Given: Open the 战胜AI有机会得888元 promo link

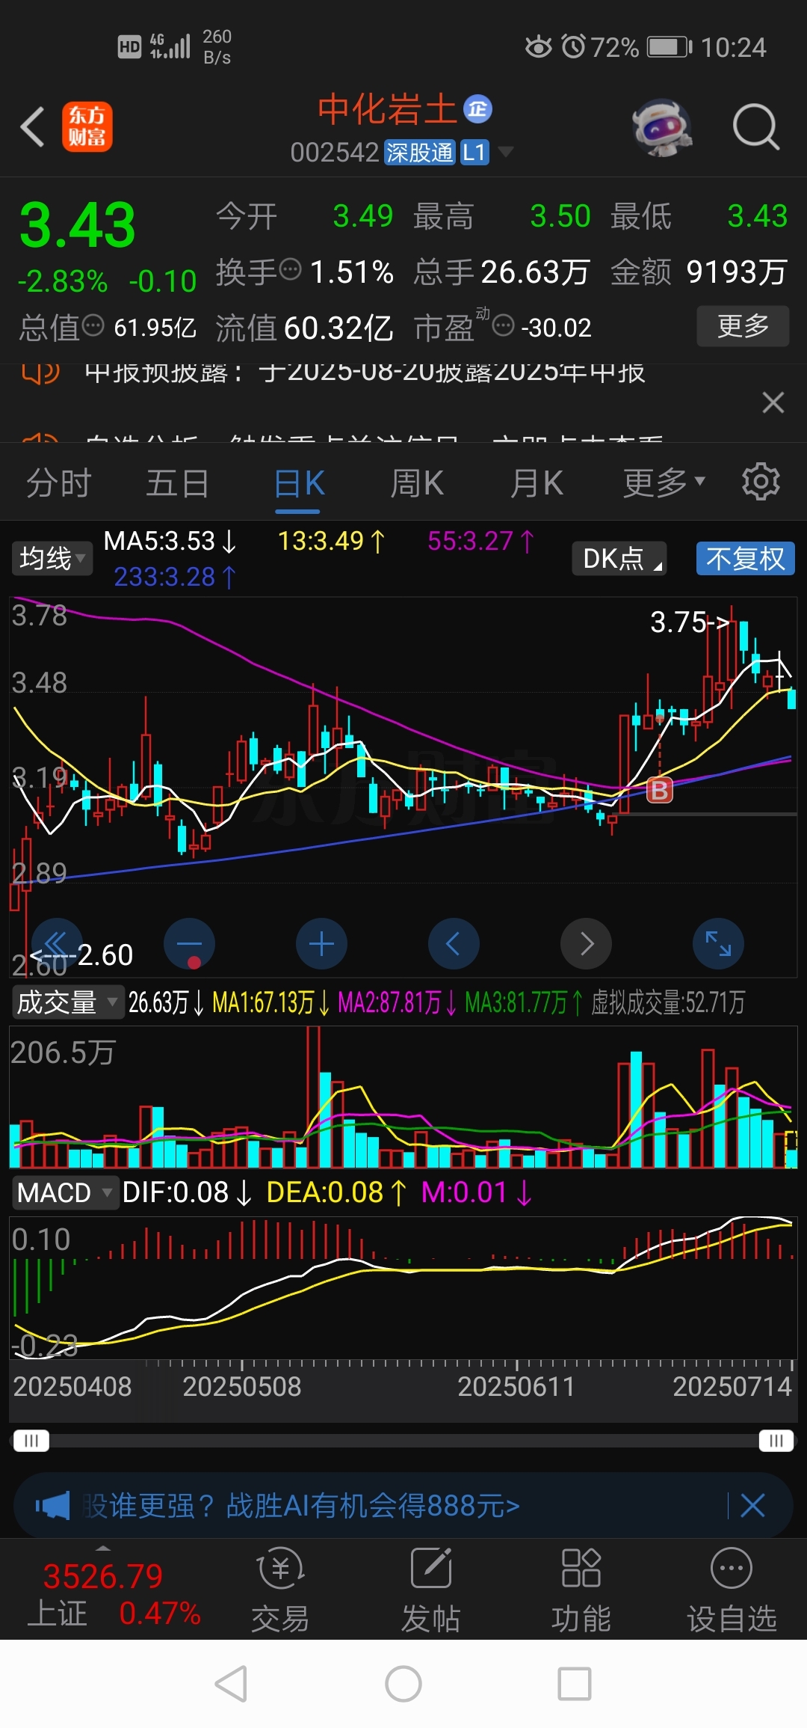Looking at the screenshot, I should click(x=301, y=1505).
